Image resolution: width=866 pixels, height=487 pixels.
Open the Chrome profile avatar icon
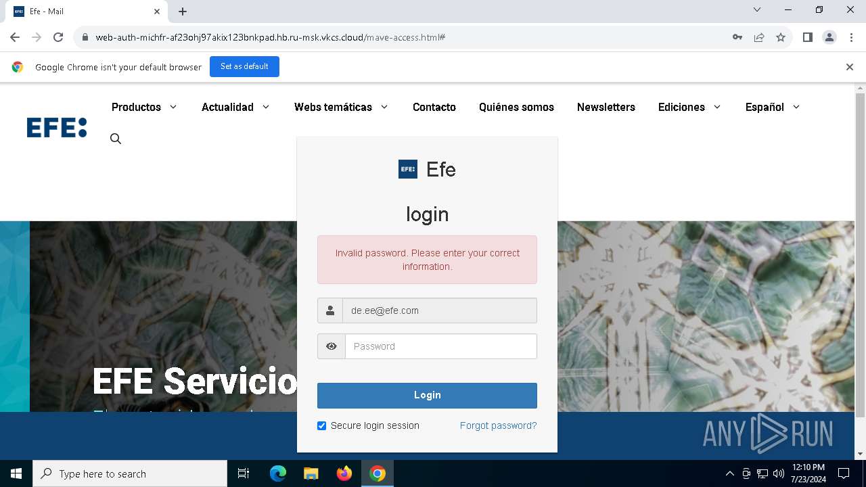point(829,37)
